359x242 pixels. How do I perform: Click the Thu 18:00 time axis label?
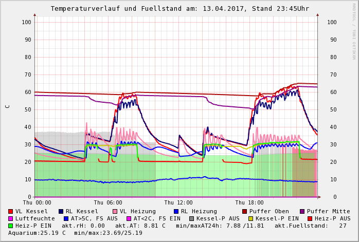(x=249, y=203)
